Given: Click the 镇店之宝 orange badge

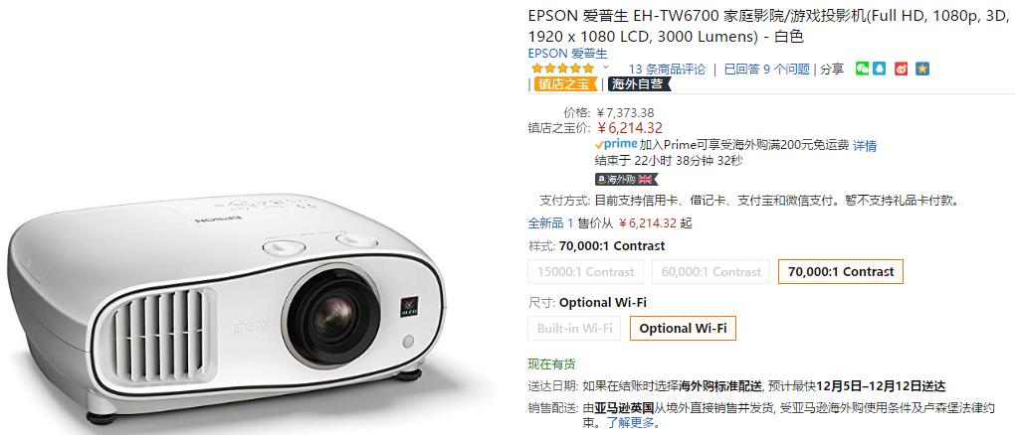Looking at the screenshot, I should coord(565,84).
